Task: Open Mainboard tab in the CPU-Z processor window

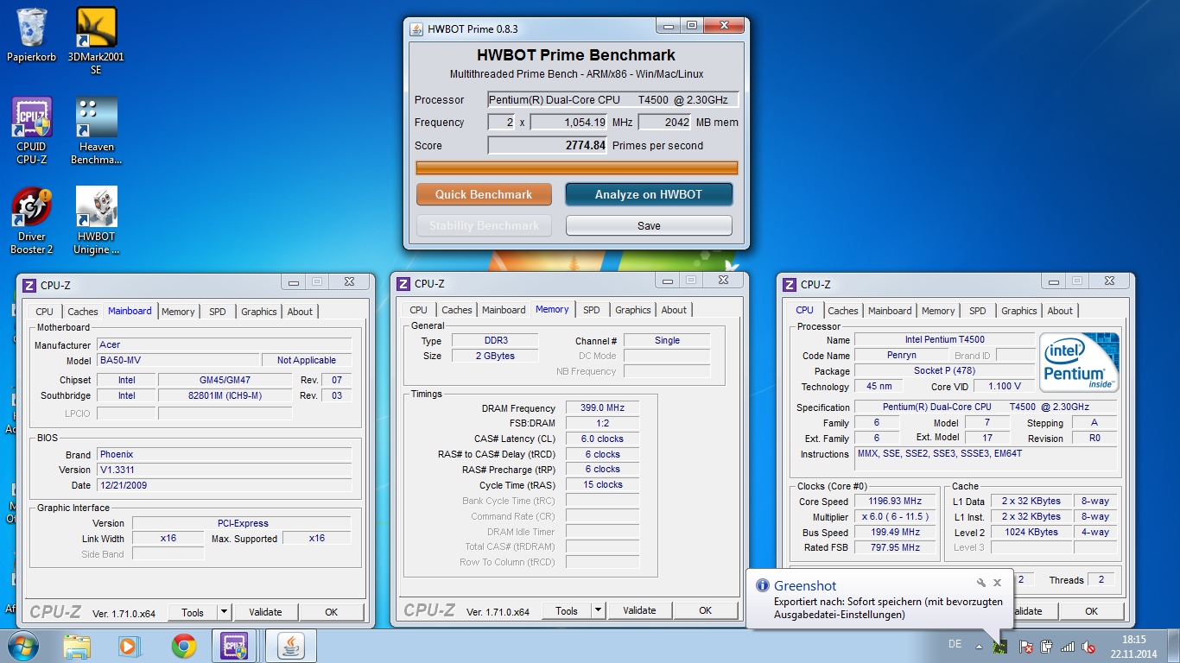Action: (x=890, y=311)
